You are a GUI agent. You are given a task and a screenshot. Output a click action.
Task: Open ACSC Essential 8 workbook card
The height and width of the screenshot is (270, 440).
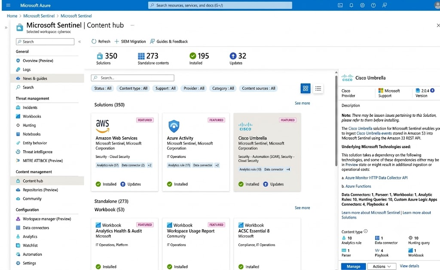point(267,245)
